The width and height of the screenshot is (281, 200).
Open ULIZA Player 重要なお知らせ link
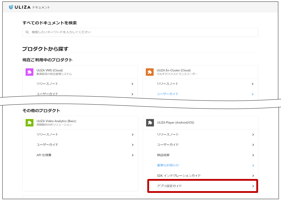coord(168,165)
